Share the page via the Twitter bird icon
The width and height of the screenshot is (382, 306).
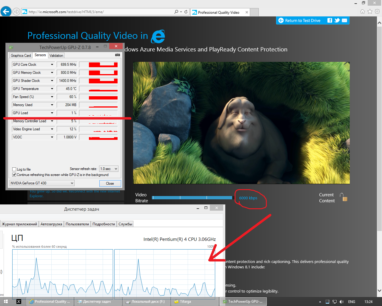coord(337,20)
